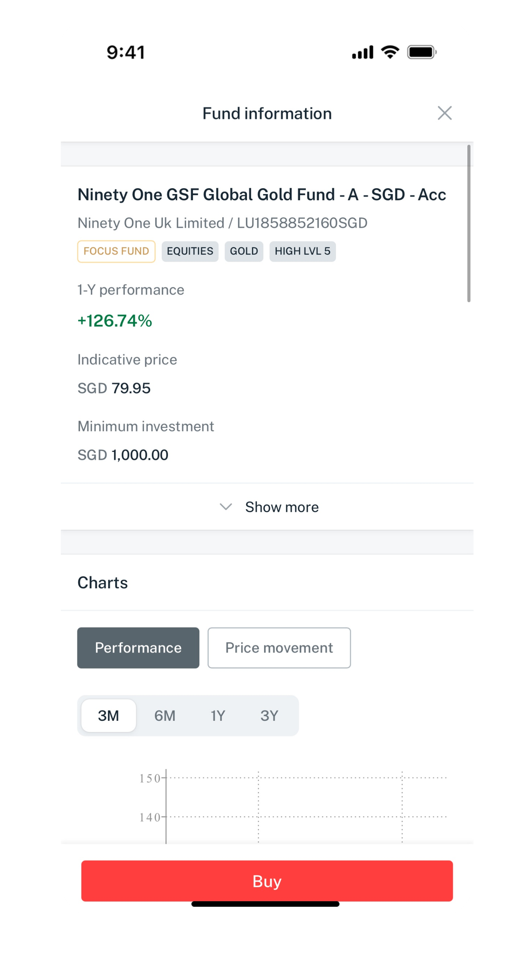Viewport: 532px width, 959px height.
Task: Close the Fund information sheet
Action: [444, 113]
